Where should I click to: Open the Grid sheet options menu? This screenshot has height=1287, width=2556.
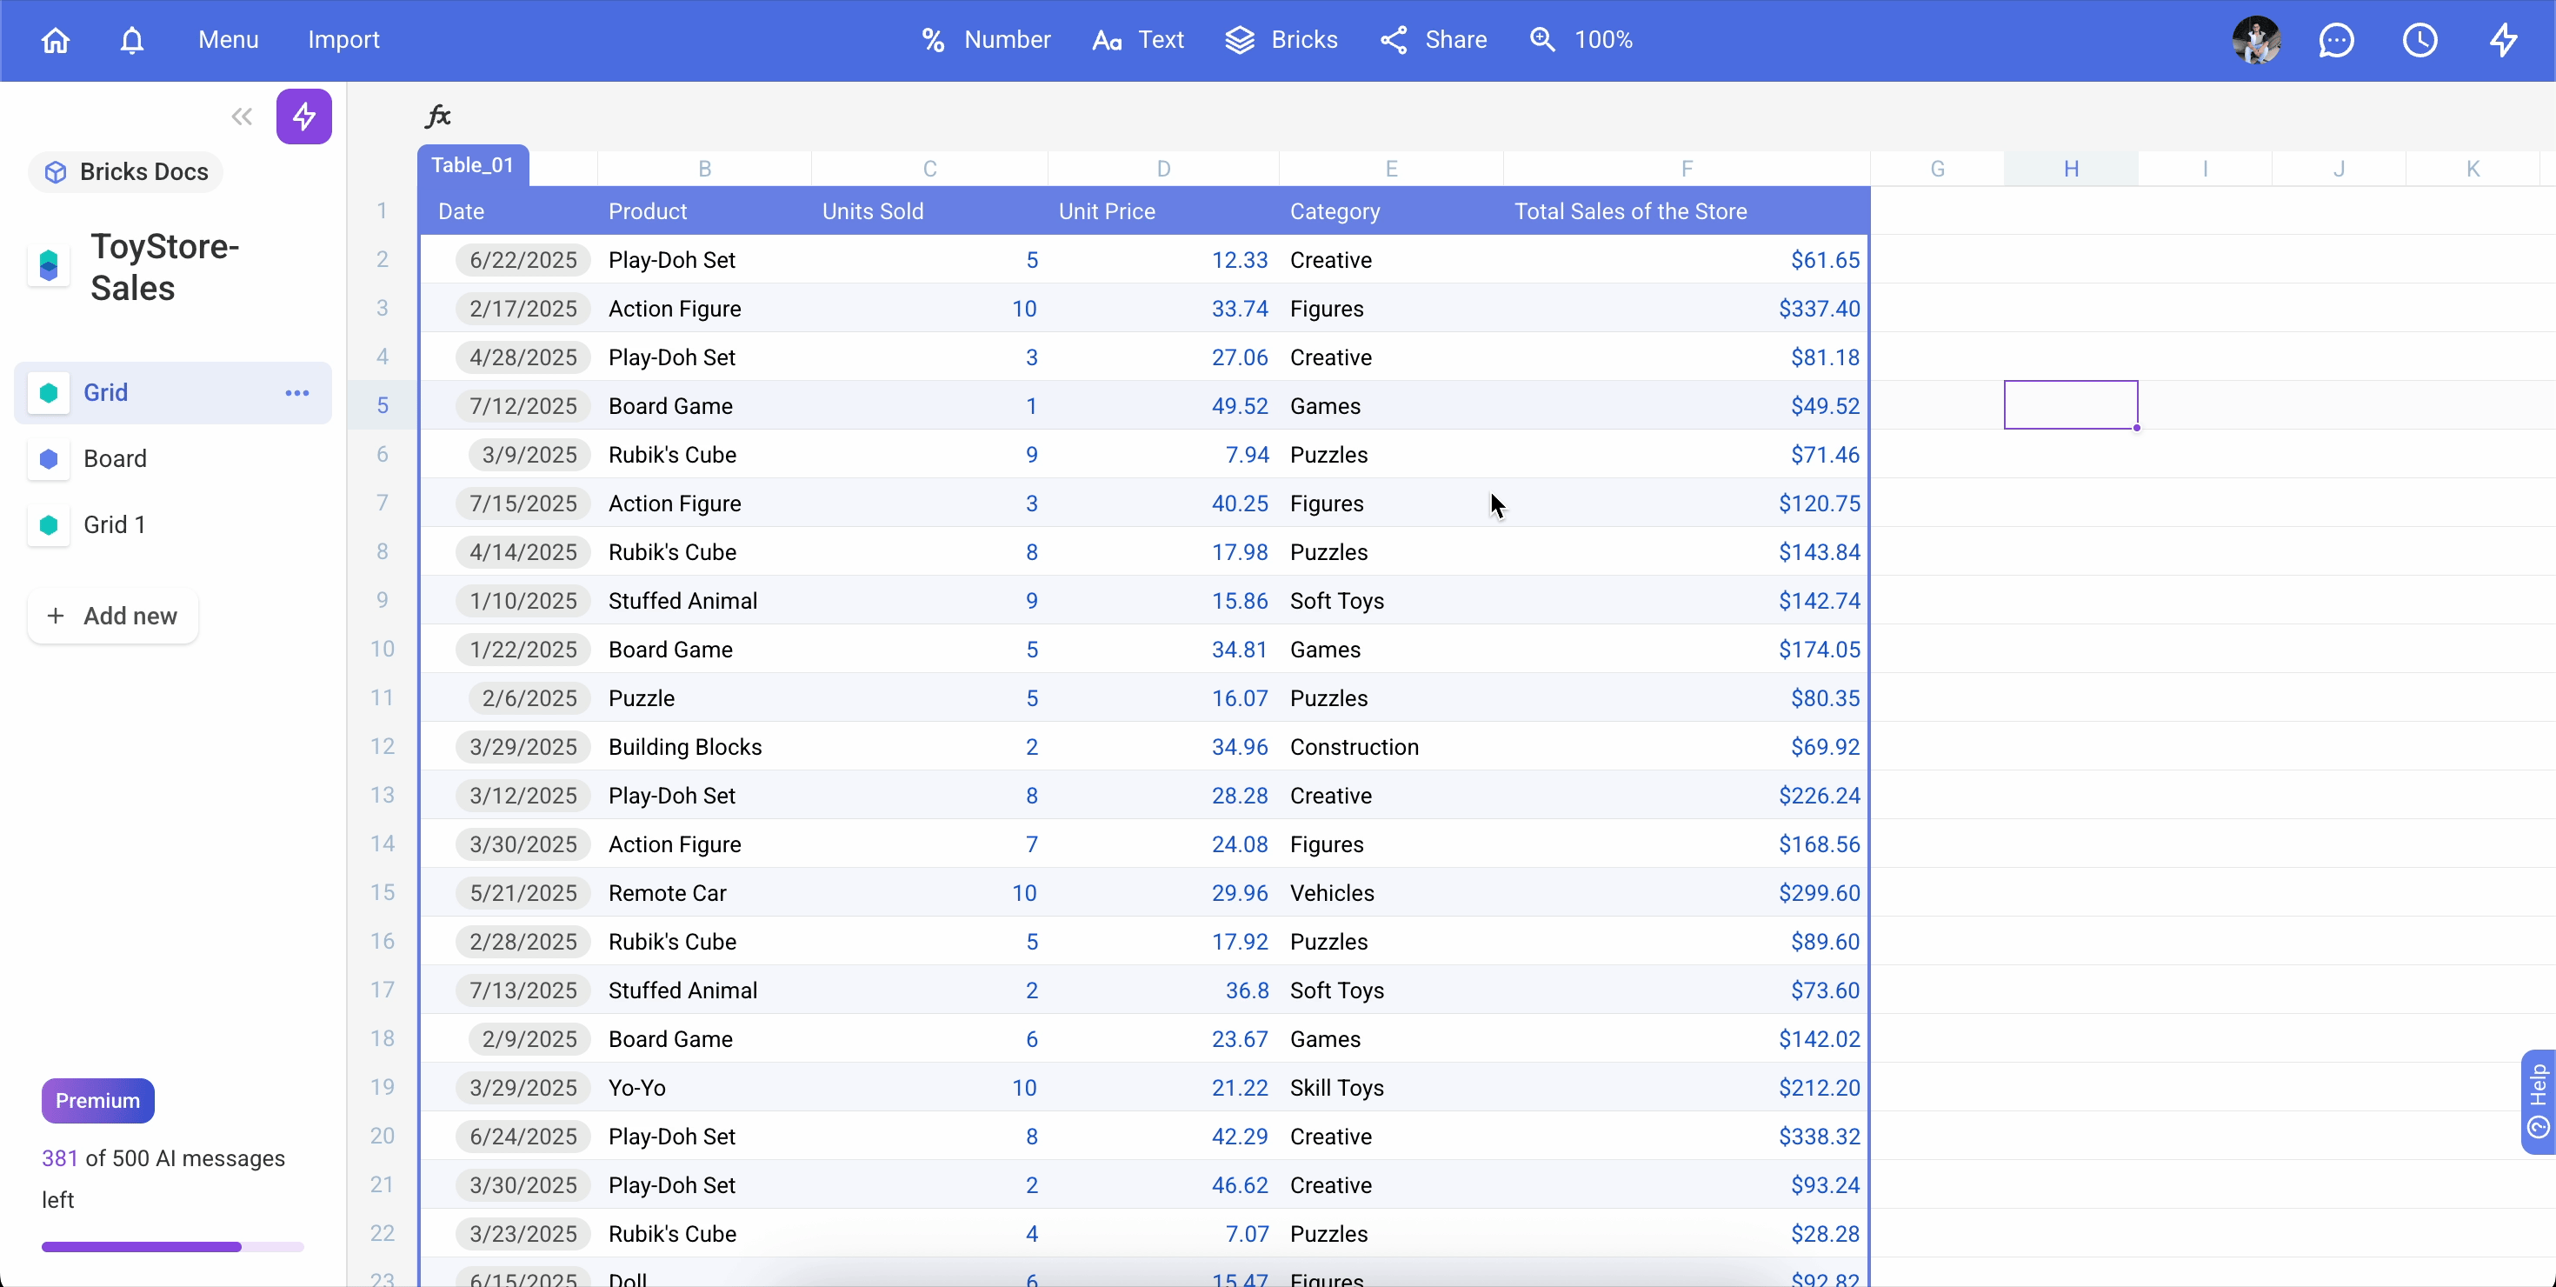[296, 393]
